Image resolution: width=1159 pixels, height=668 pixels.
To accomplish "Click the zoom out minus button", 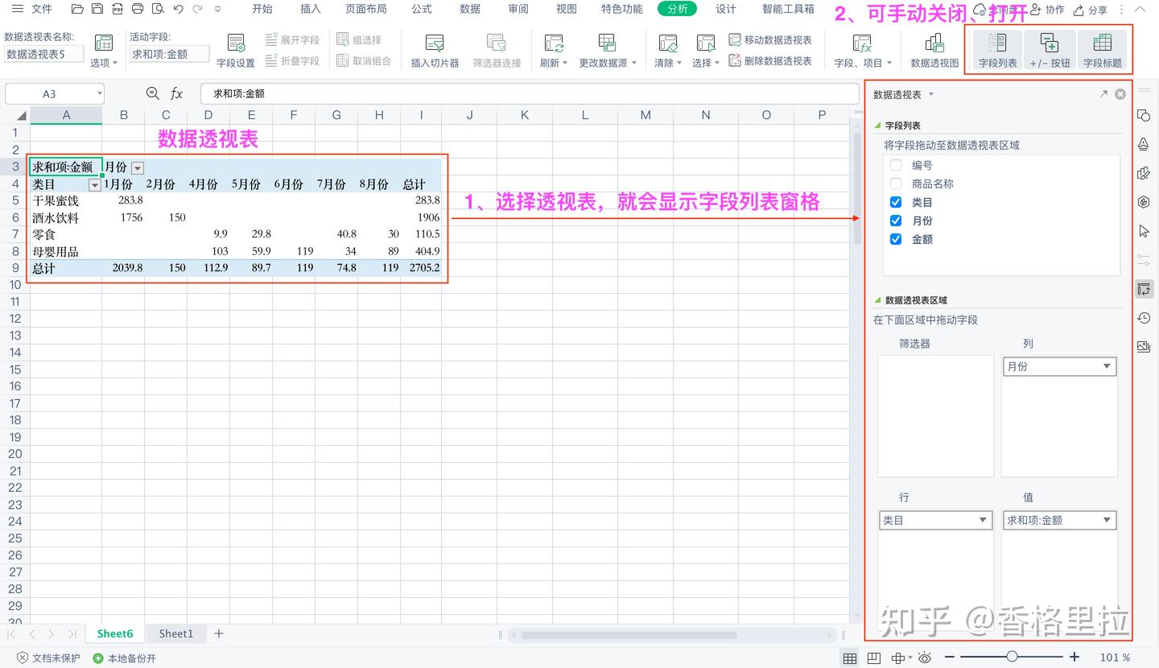I will (x=950, y=658).
